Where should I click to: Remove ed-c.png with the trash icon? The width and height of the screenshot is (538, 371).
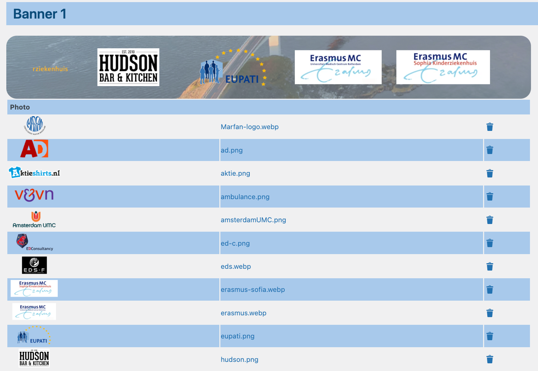tap(490, 243)
